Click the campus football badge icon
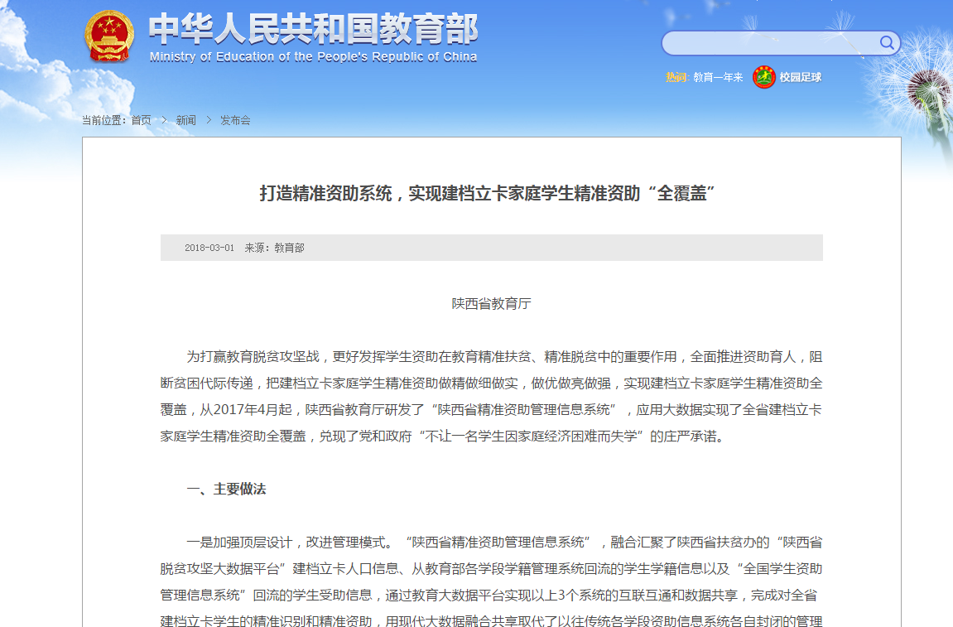Viewport: 953px width, 627px height. point(763,77)
